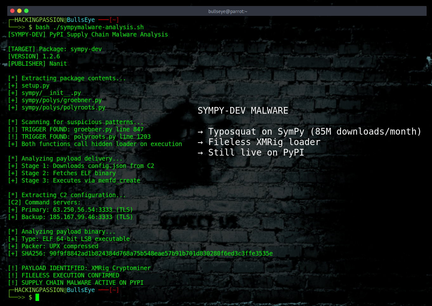Click the TRIGGER FOUND groebner.py line 847 warning
Viewport: 432px width, 306px height.
tap(76, 129)
